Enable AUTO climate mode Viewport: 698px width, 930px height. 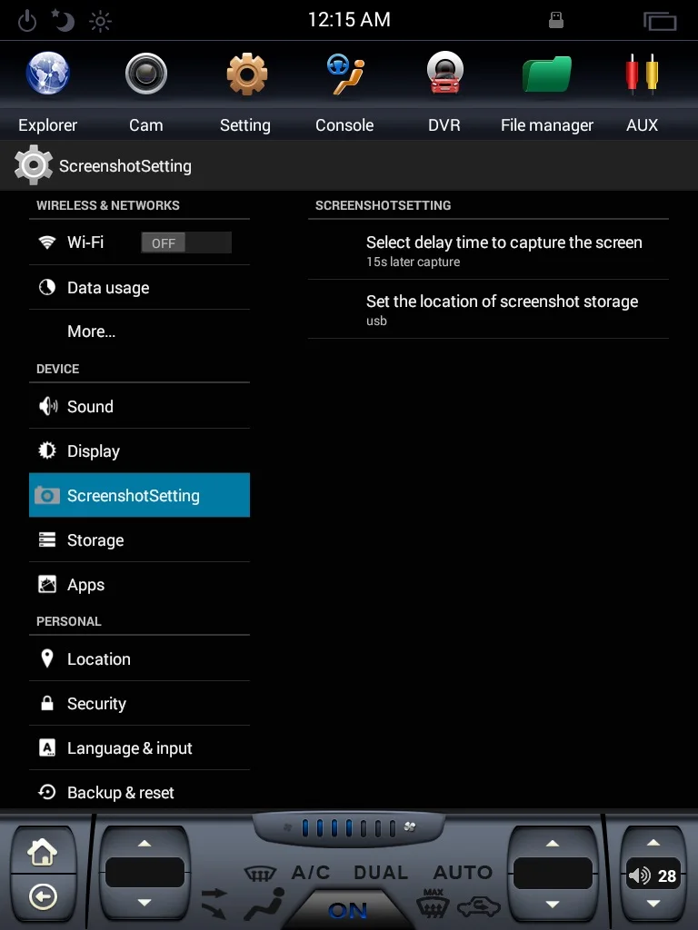(463, 873)
